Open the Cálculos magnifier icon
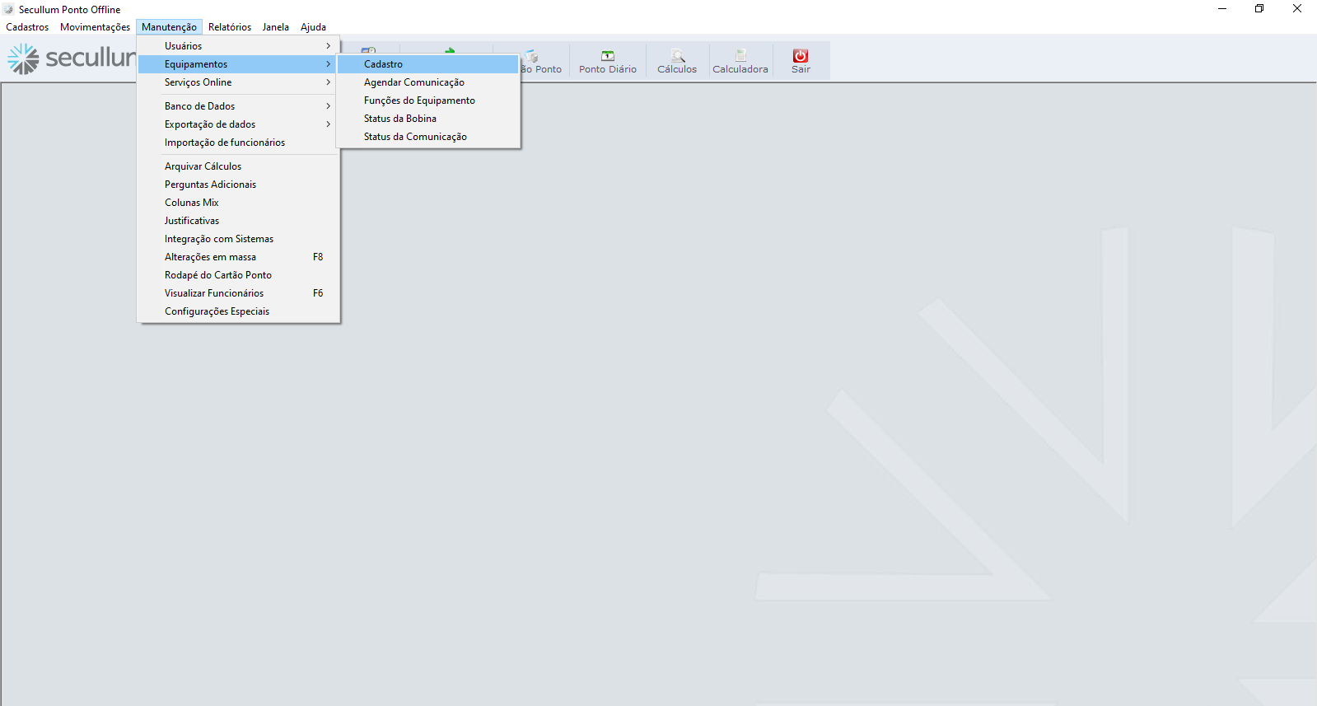The width and height of the screenshot is (1317, 706). point(677,56)
